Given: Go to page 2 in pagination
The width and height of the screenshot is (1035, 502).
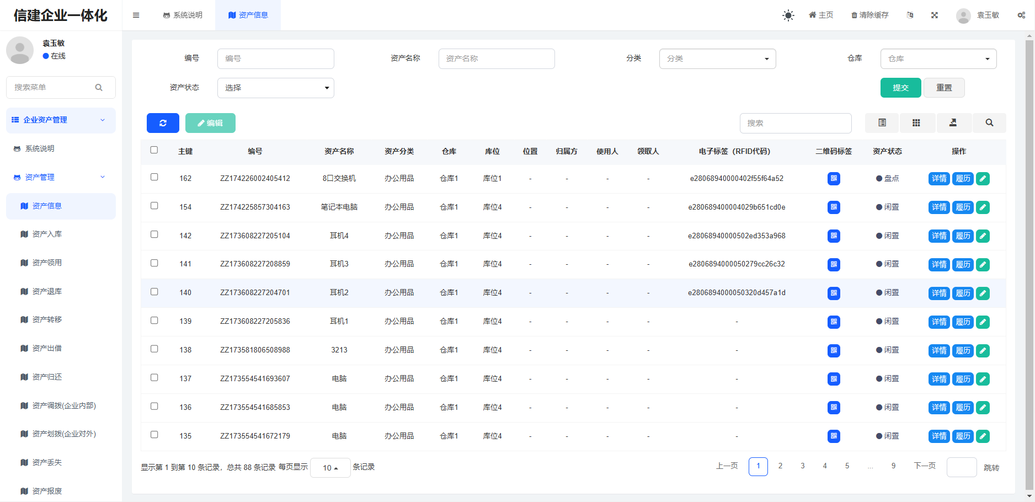Looking at the screenshot, I should (780, 466).
